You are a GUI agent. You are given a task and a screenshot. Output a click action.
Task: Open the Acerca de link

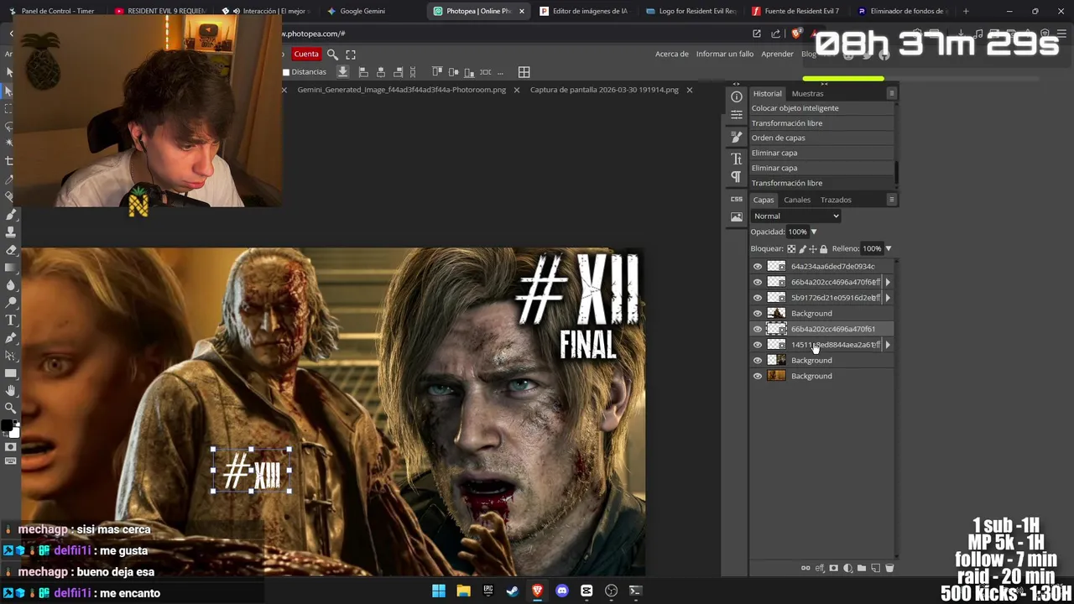(671, 54)
